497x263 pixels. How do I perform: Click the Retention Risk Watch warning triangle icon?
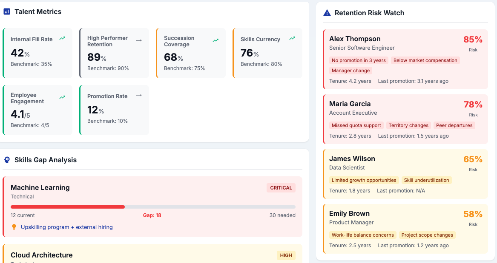pos(327,13)
